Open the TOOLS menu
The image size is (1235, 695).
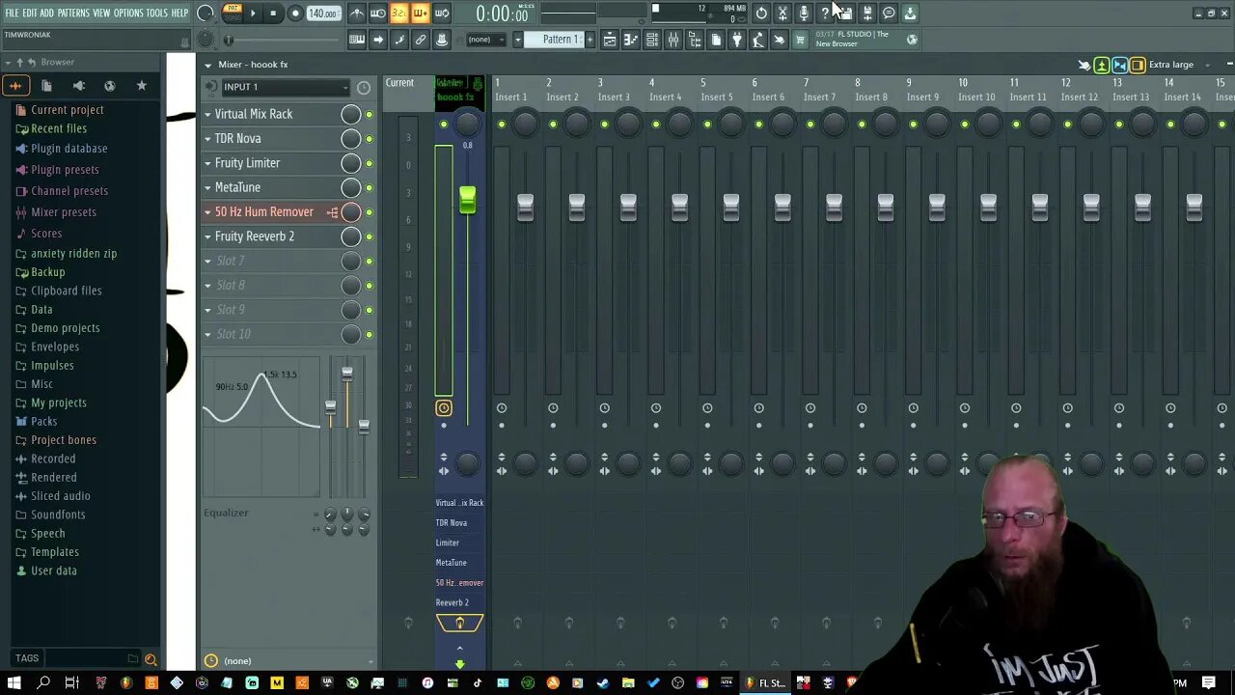click(x=156, y=13)
